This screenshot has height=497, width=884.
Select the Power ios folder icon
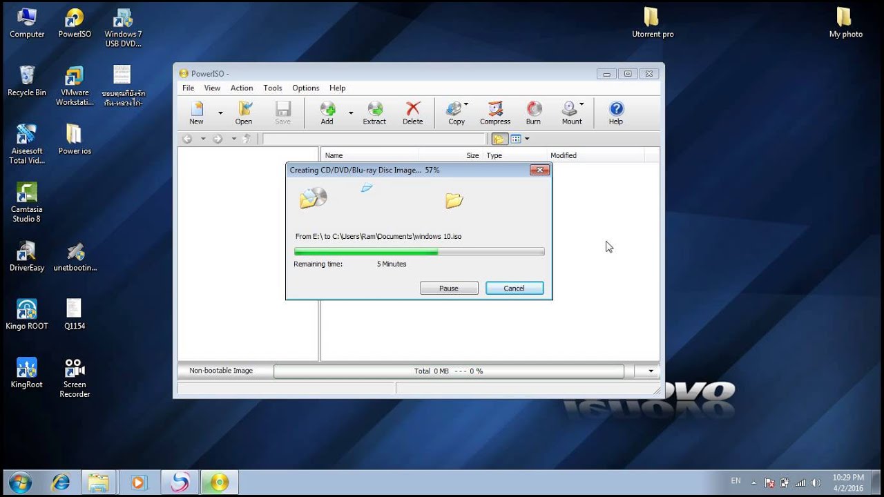75,139
